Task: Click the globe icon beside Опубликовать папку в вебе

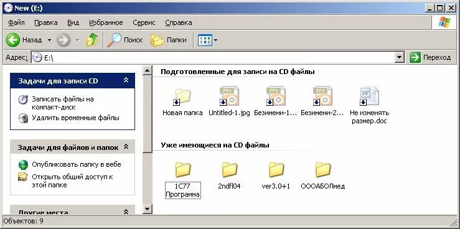Action: click(x=23, y=165)
